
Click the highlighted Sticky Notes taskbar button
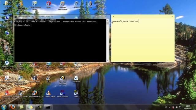point(30,107)
